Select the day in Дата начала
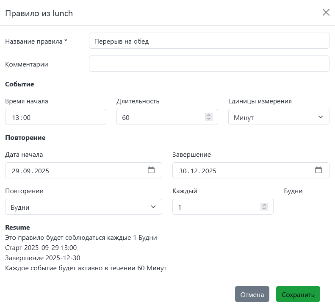This screenshot has height=308, width=335. click(x=16, y=171)
